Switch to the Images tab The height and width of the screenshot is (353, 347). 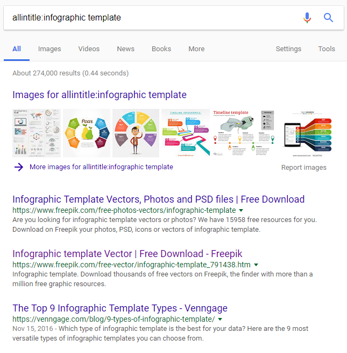click(x=49, y=49)
